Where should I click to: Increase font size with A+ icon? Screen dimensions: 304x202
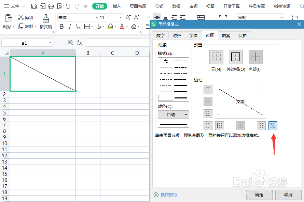pos(128,17)
